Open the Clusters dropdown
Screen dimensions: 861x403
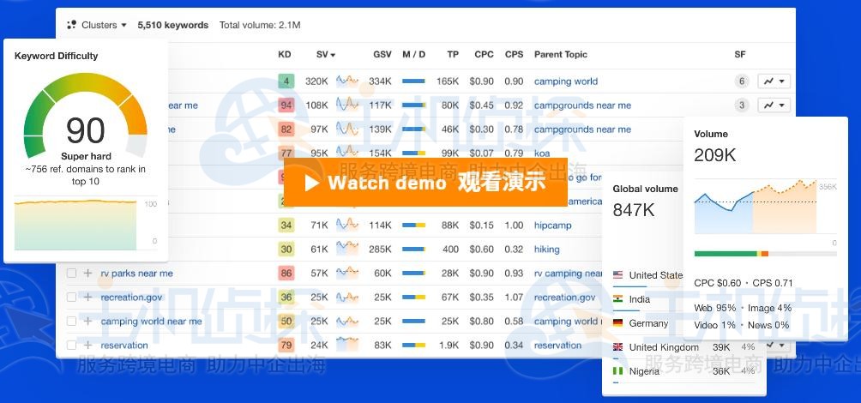(x=103, y=26)
